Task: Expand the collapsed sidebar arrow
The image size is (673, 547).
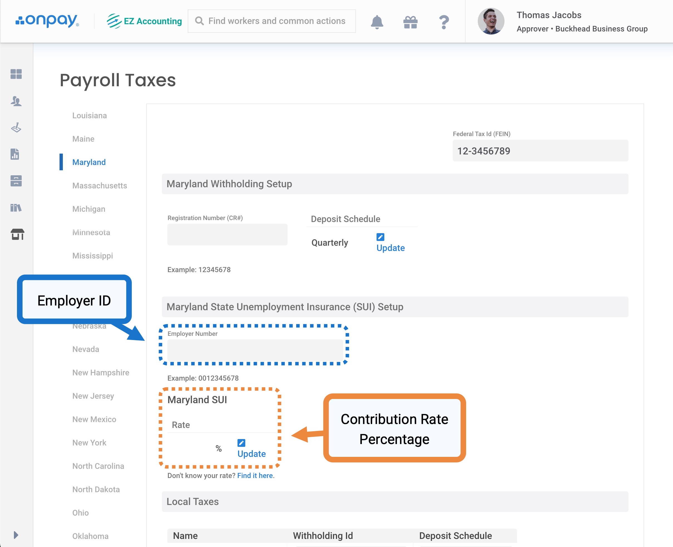Action: click(x=16, y=534)
